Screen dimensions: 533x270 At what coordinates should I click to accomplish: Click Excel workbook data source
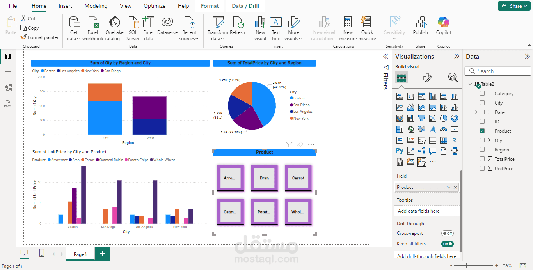93,28
